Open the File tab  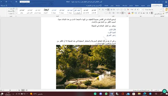point(166,6)
